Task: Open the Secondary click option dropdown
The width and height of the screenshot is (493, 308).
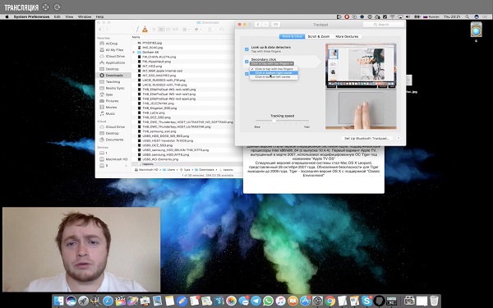Action: [x=272, y=63]
